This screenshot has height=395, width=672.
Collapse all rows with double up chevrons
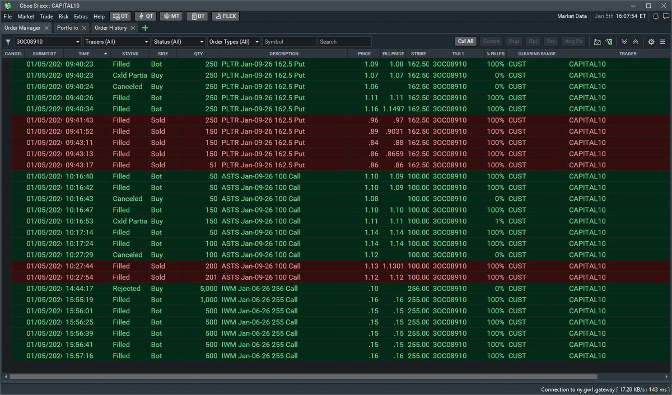point(636,41)
